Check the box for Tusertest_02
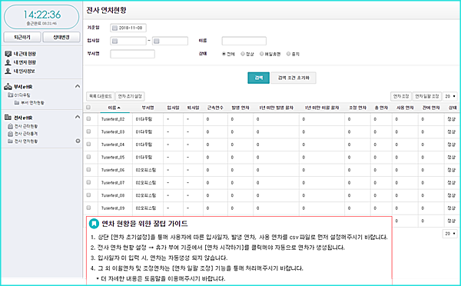Image resolution: width=461 pixels, height=286 pixels. pos(88,119)
